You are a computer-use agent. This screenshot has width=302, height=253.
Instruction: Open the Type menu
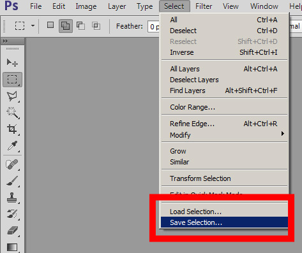point(145,6)
